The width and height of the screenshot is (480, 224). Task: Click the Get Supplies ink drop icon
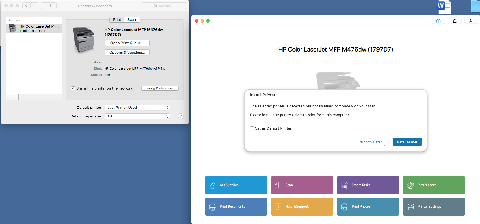coord(213,185)
